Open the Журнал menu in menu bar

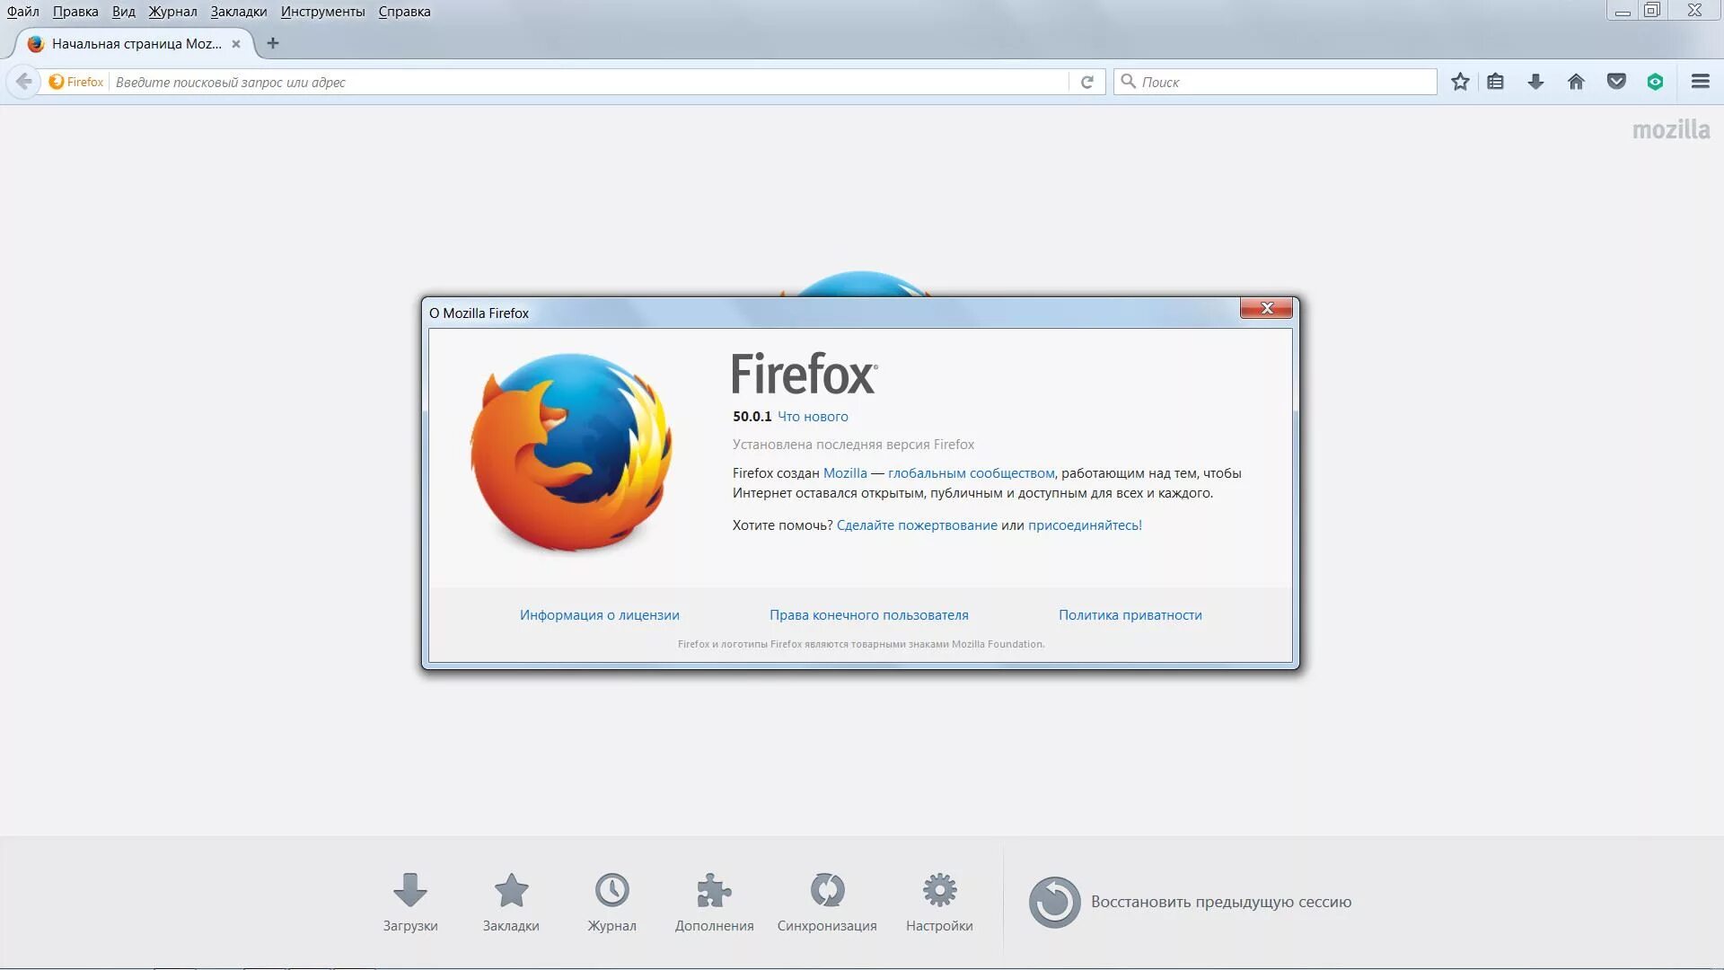(172, 12)
